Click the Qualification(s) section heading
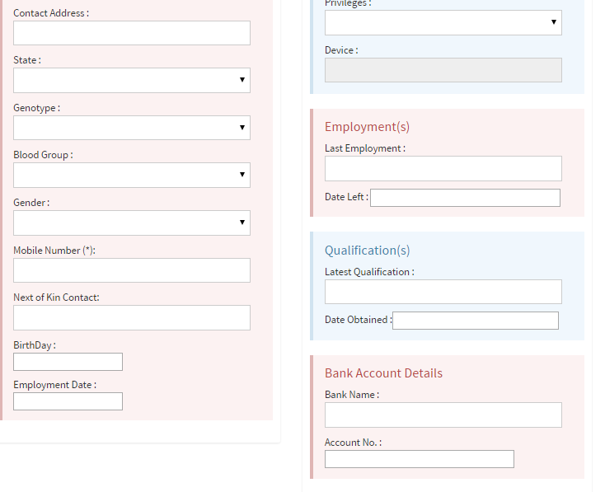The height and width of the screenshot is (492, 605). click(367, 251)
